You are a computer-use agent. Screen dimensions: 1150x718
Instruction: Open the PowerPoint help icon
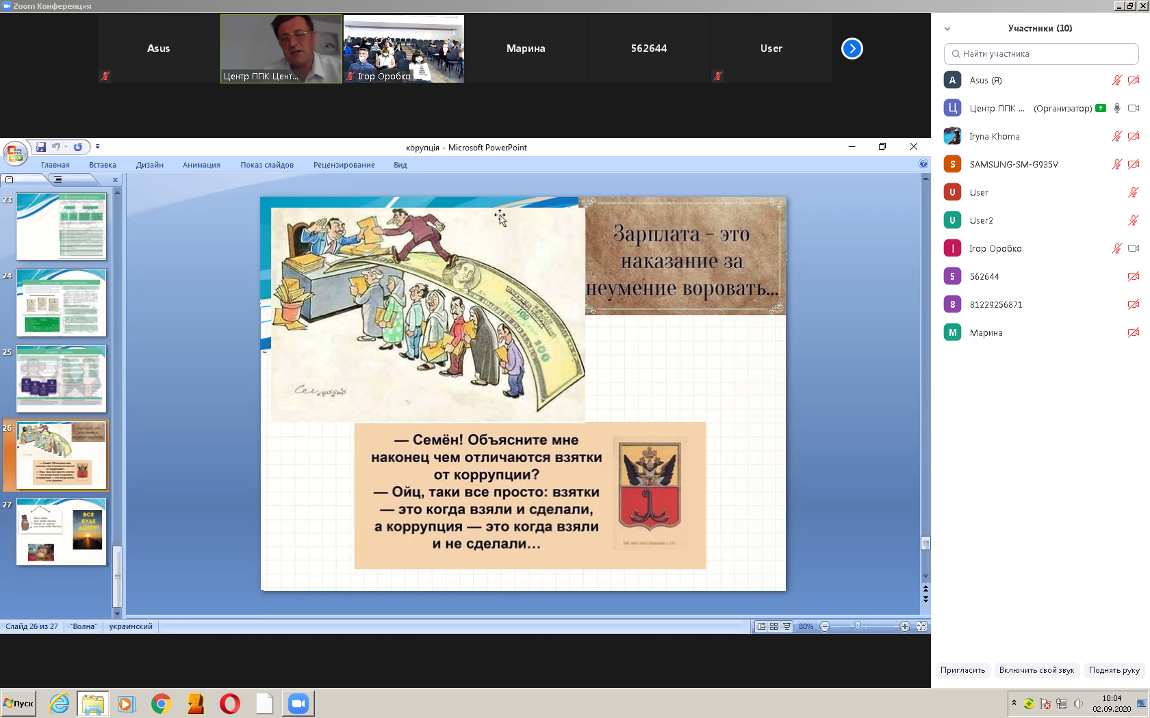coord(923,164)
